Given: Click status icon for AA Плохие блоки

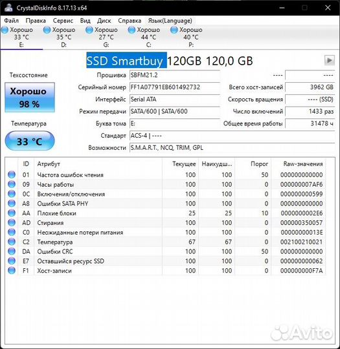Looking at the screenshot, I should coord(12,213).
